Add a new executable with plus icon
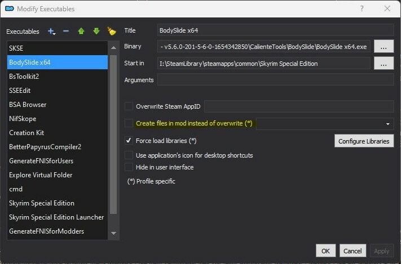Viewport: 402px width, 264px height. [51, 32]
